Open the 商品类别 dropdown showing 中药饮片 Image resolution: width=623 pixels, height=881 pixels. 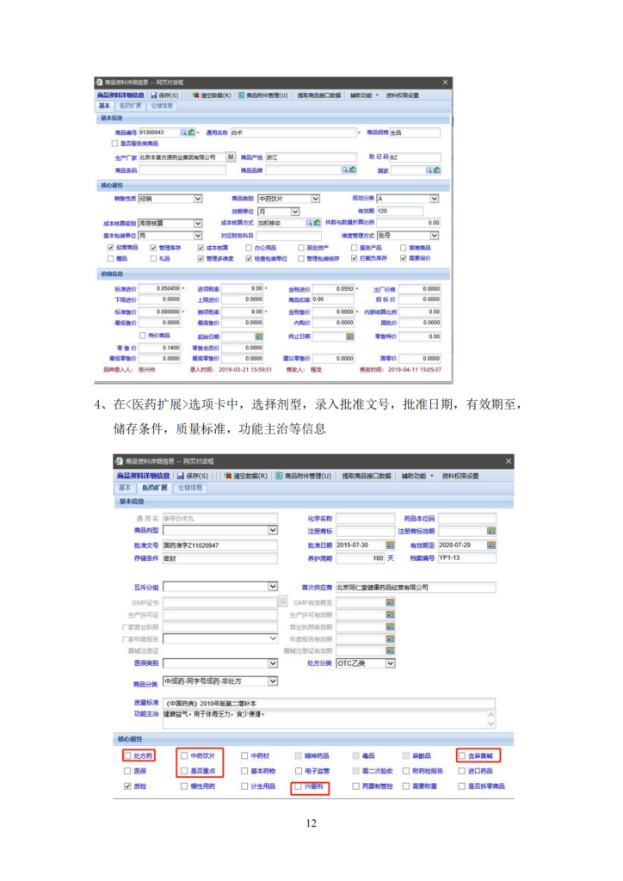[x=315, y=199]
